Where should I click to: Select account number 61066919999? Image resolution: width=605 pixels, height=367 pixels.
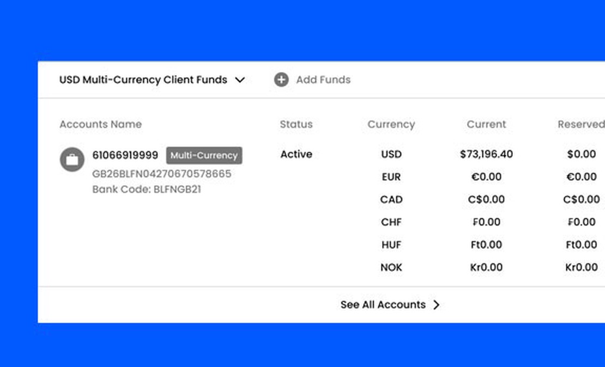click(125, 155)
